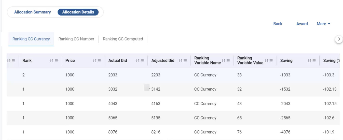Sort the Rank column
343x140 pixels.
pyautogui.click(x=52, y=61)
